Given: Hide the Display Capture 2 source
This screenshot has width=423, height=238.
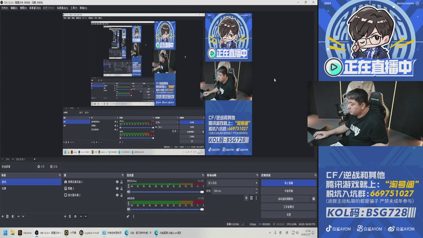Looking at the screenshot, I should pos(117,195).
